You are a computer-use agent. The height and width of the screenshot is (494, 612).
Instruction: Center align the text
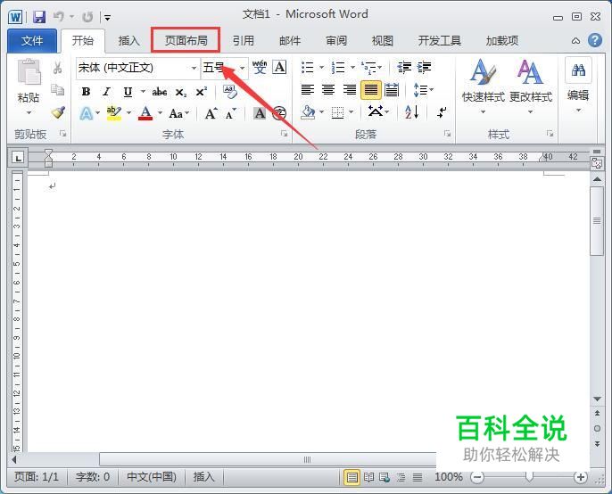pos(328,90)
